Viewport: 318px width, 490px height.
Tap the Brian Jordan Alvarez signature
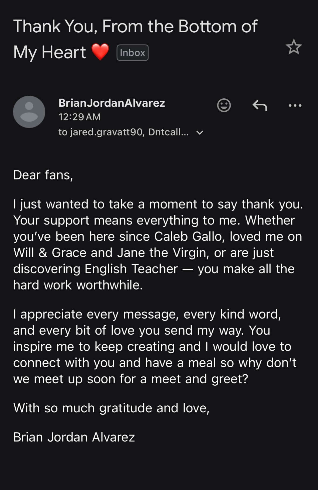(74, 437)
